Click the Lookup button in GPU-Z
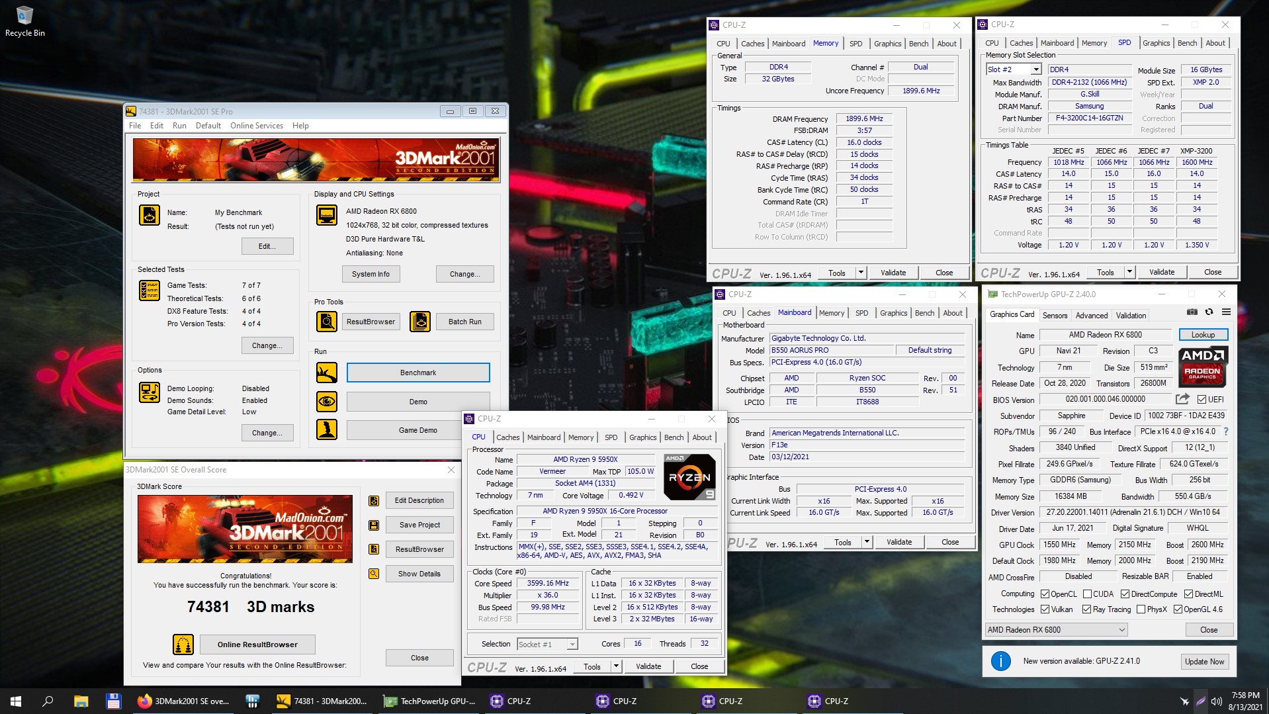This screenshot has height=714, width=1269. click(x=1203, y=335)
